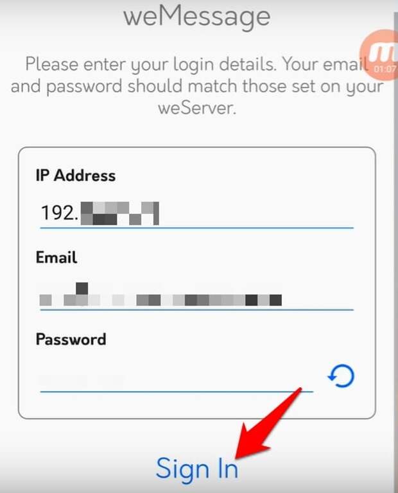Click the 'Please enter your login details' text
This screenshot has height=493, width=398.
click(150, 64)
